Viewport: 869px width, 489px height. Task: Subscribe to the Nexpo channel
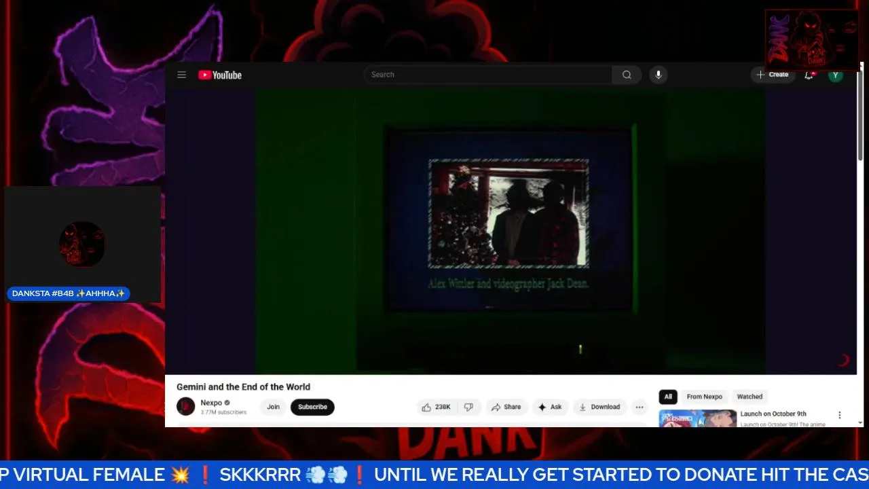[x=312, y=407]
